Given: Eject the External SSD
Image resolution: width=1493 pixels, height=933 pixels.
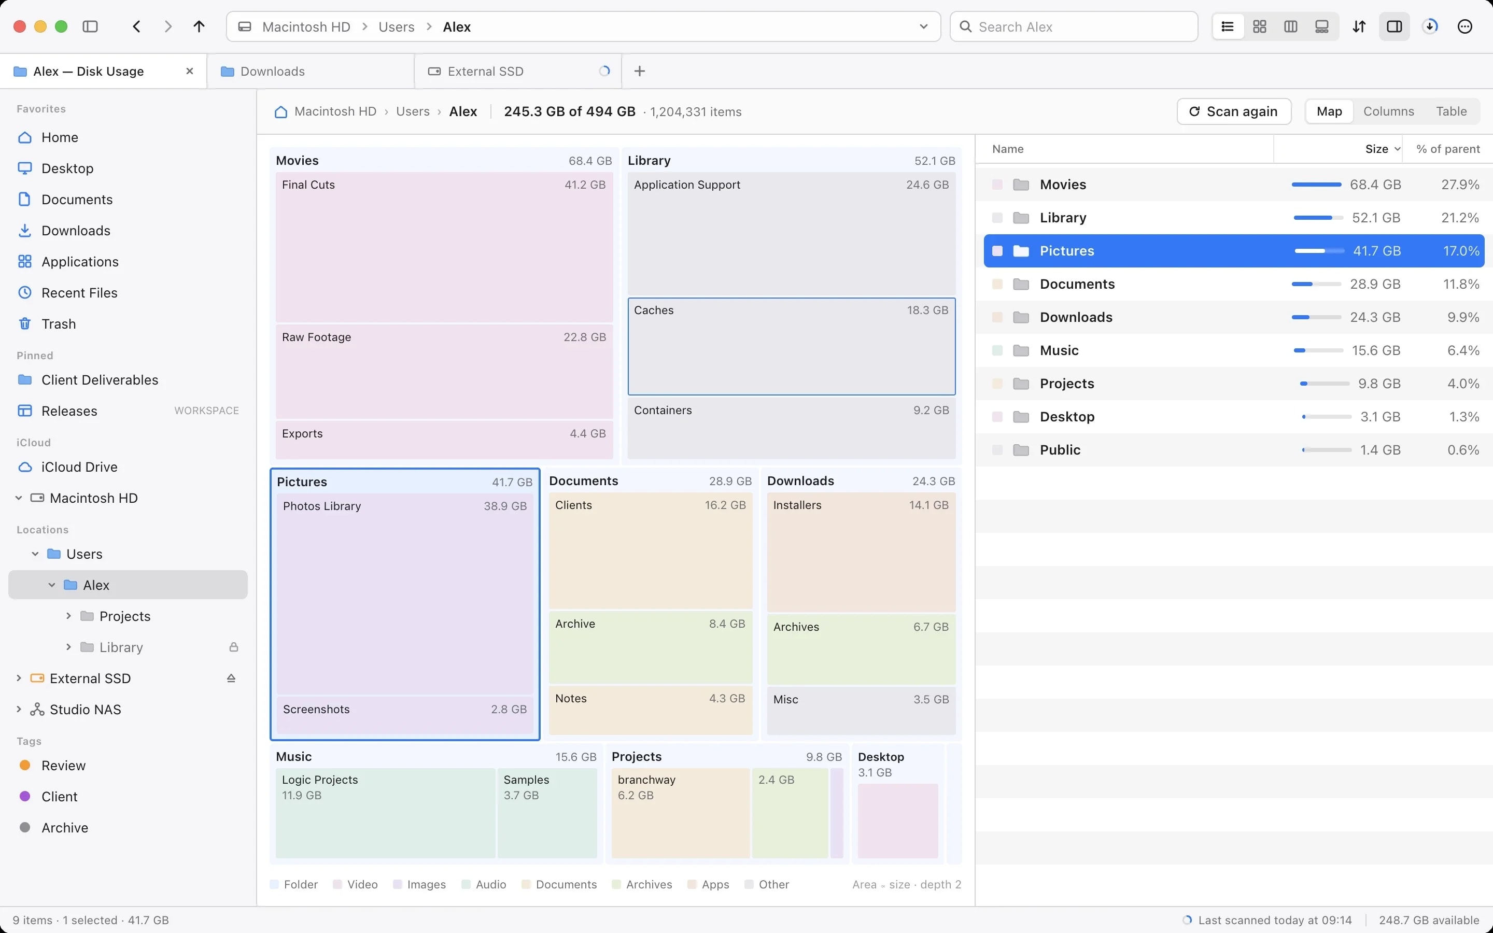Looking at the screenshot, I should point(231,678).
